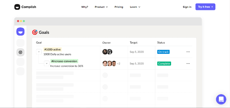Click third avatar in #increase-conversion owners
The width and height of the screenshot is (230, 108).
[x=114, y=63]
